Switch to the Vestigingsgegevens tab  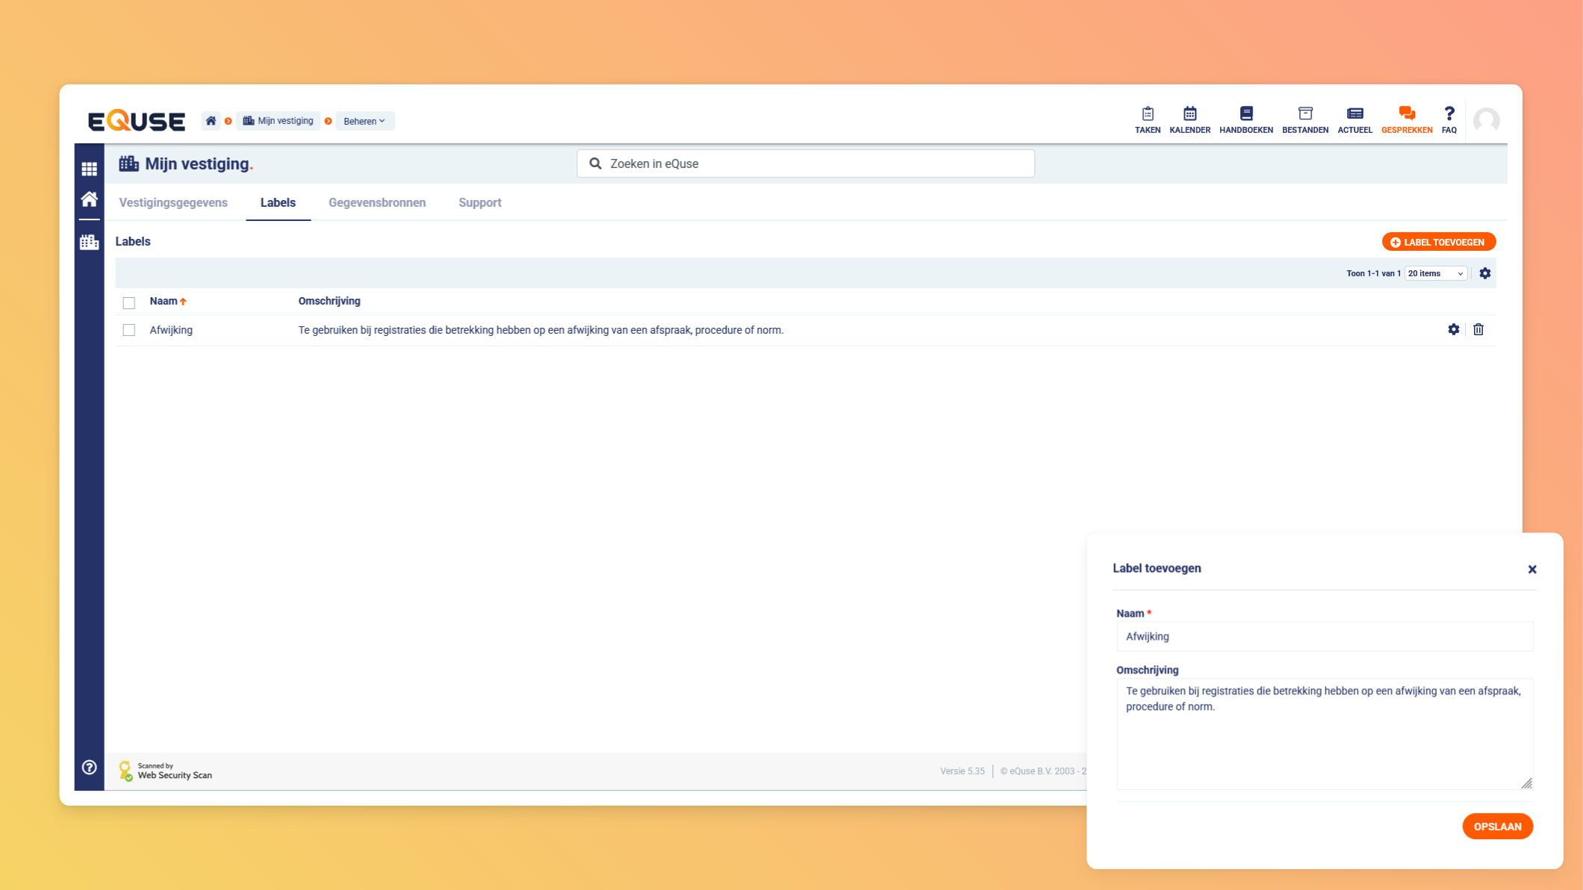[x=173, y=202]
